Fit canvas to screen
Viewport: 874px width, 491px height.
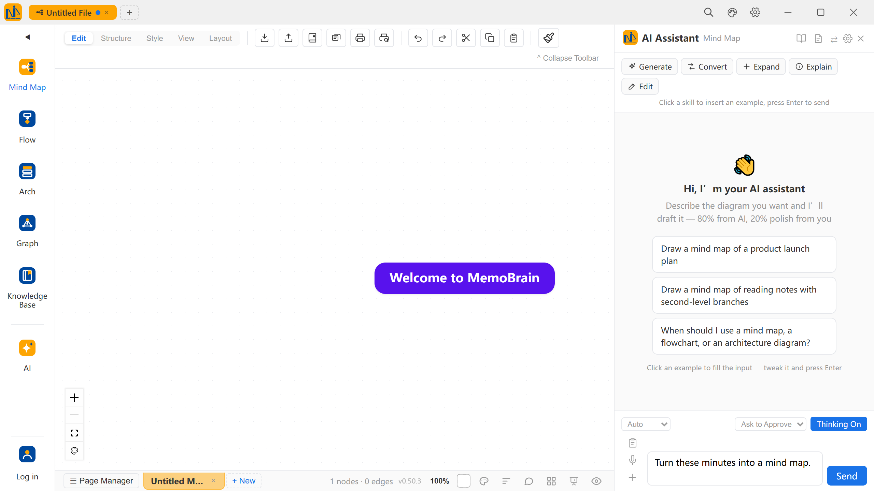click(x=74, y=433)
